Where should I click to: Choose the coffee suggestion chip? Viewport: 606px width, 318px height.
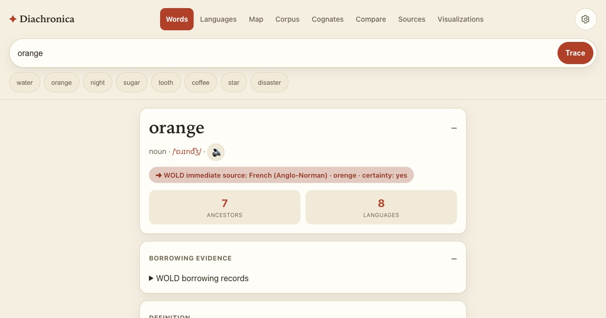click(x=200, y=83)
